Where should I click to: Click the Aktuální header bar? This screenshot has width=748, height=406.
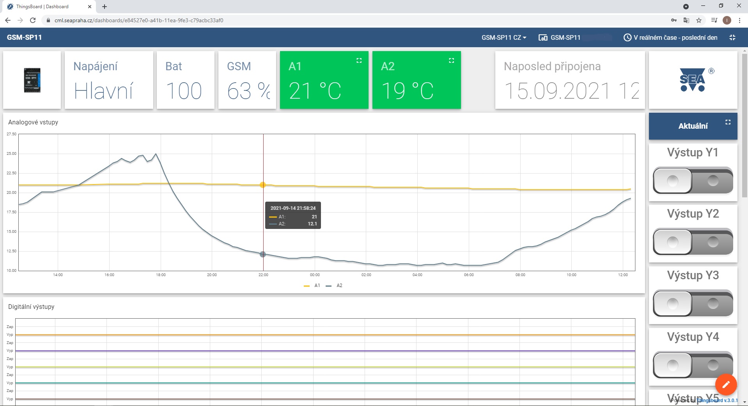693,126
